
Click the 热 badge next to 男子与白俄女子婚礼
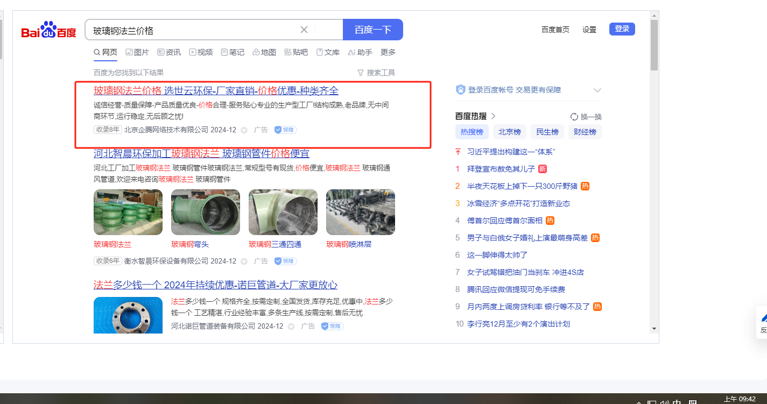point(595,238)
